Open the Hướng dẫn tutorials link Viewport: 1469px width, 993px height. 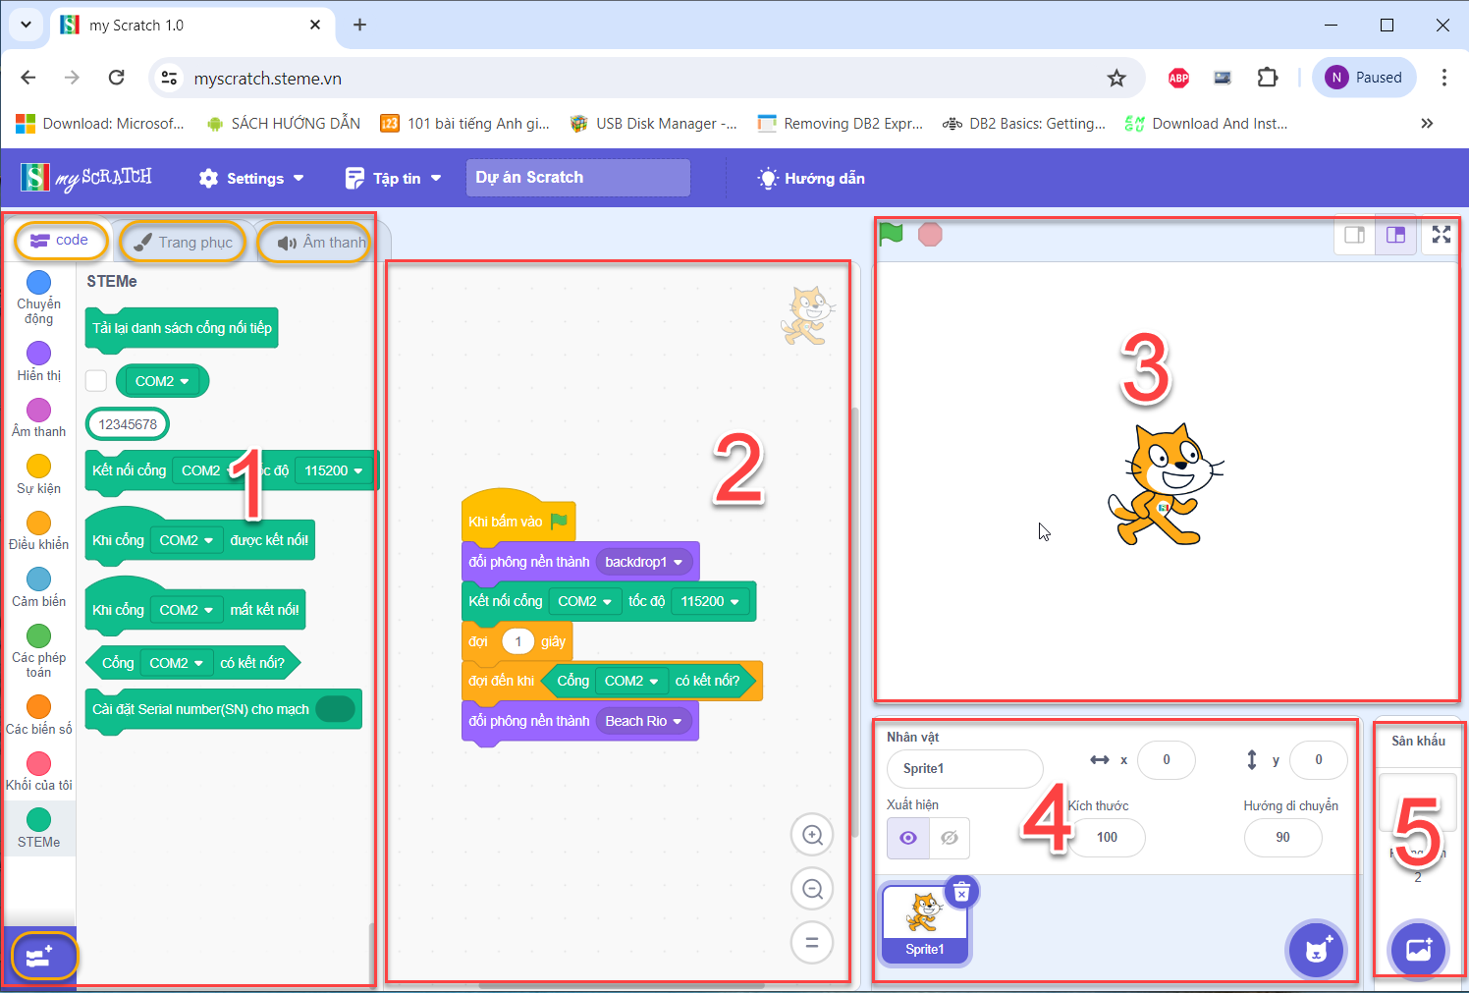tap(811, 178)
